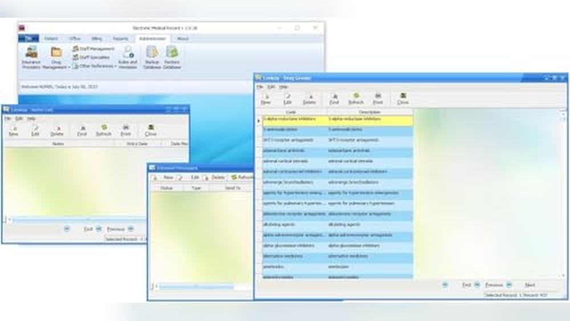Screen dimensions: 570x321
Task: Click the Notes column header in Notes List
Action: 58,144
